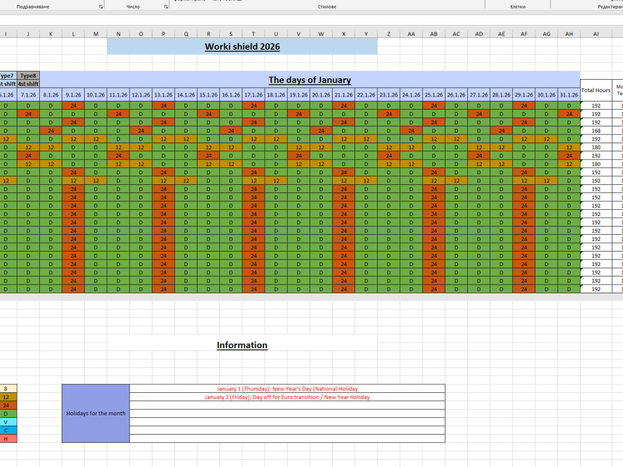Select the 24 cell in the 8.1.26 column
The image size is (623, 467).
tap(51, 131)
